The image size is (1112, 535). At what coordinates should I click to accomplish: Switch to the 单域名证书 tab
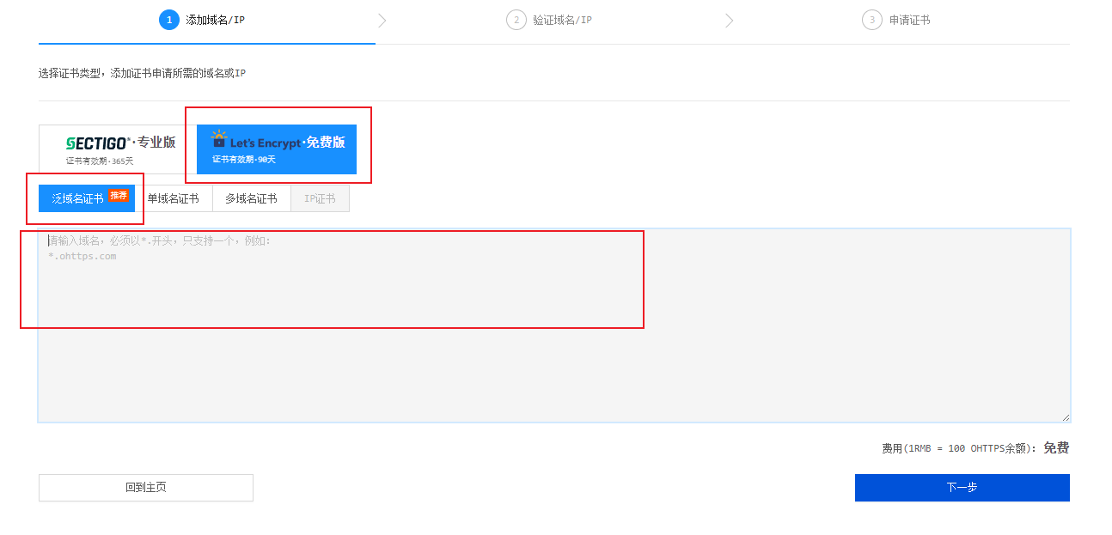(173, 198)
